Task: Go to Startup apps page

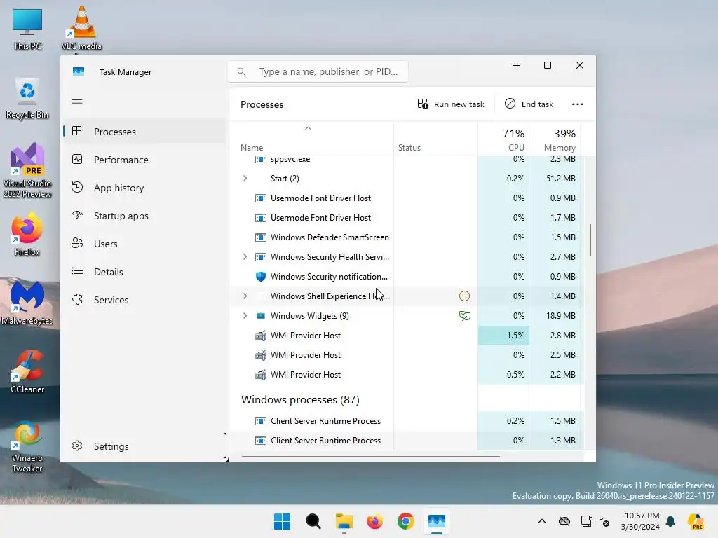Action: [x=144, y=216]
